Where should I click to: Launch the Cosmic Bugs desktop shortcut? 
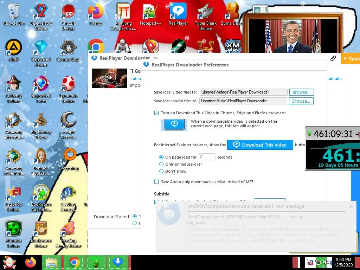(x=69, y=50)
